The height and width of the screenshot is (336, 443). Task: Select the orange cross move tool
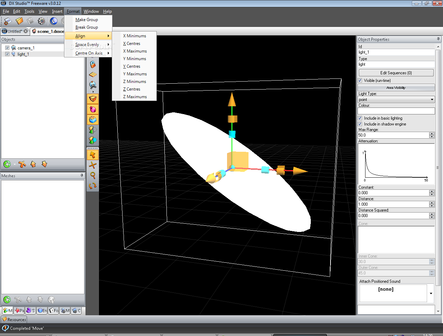coord(93,165)
